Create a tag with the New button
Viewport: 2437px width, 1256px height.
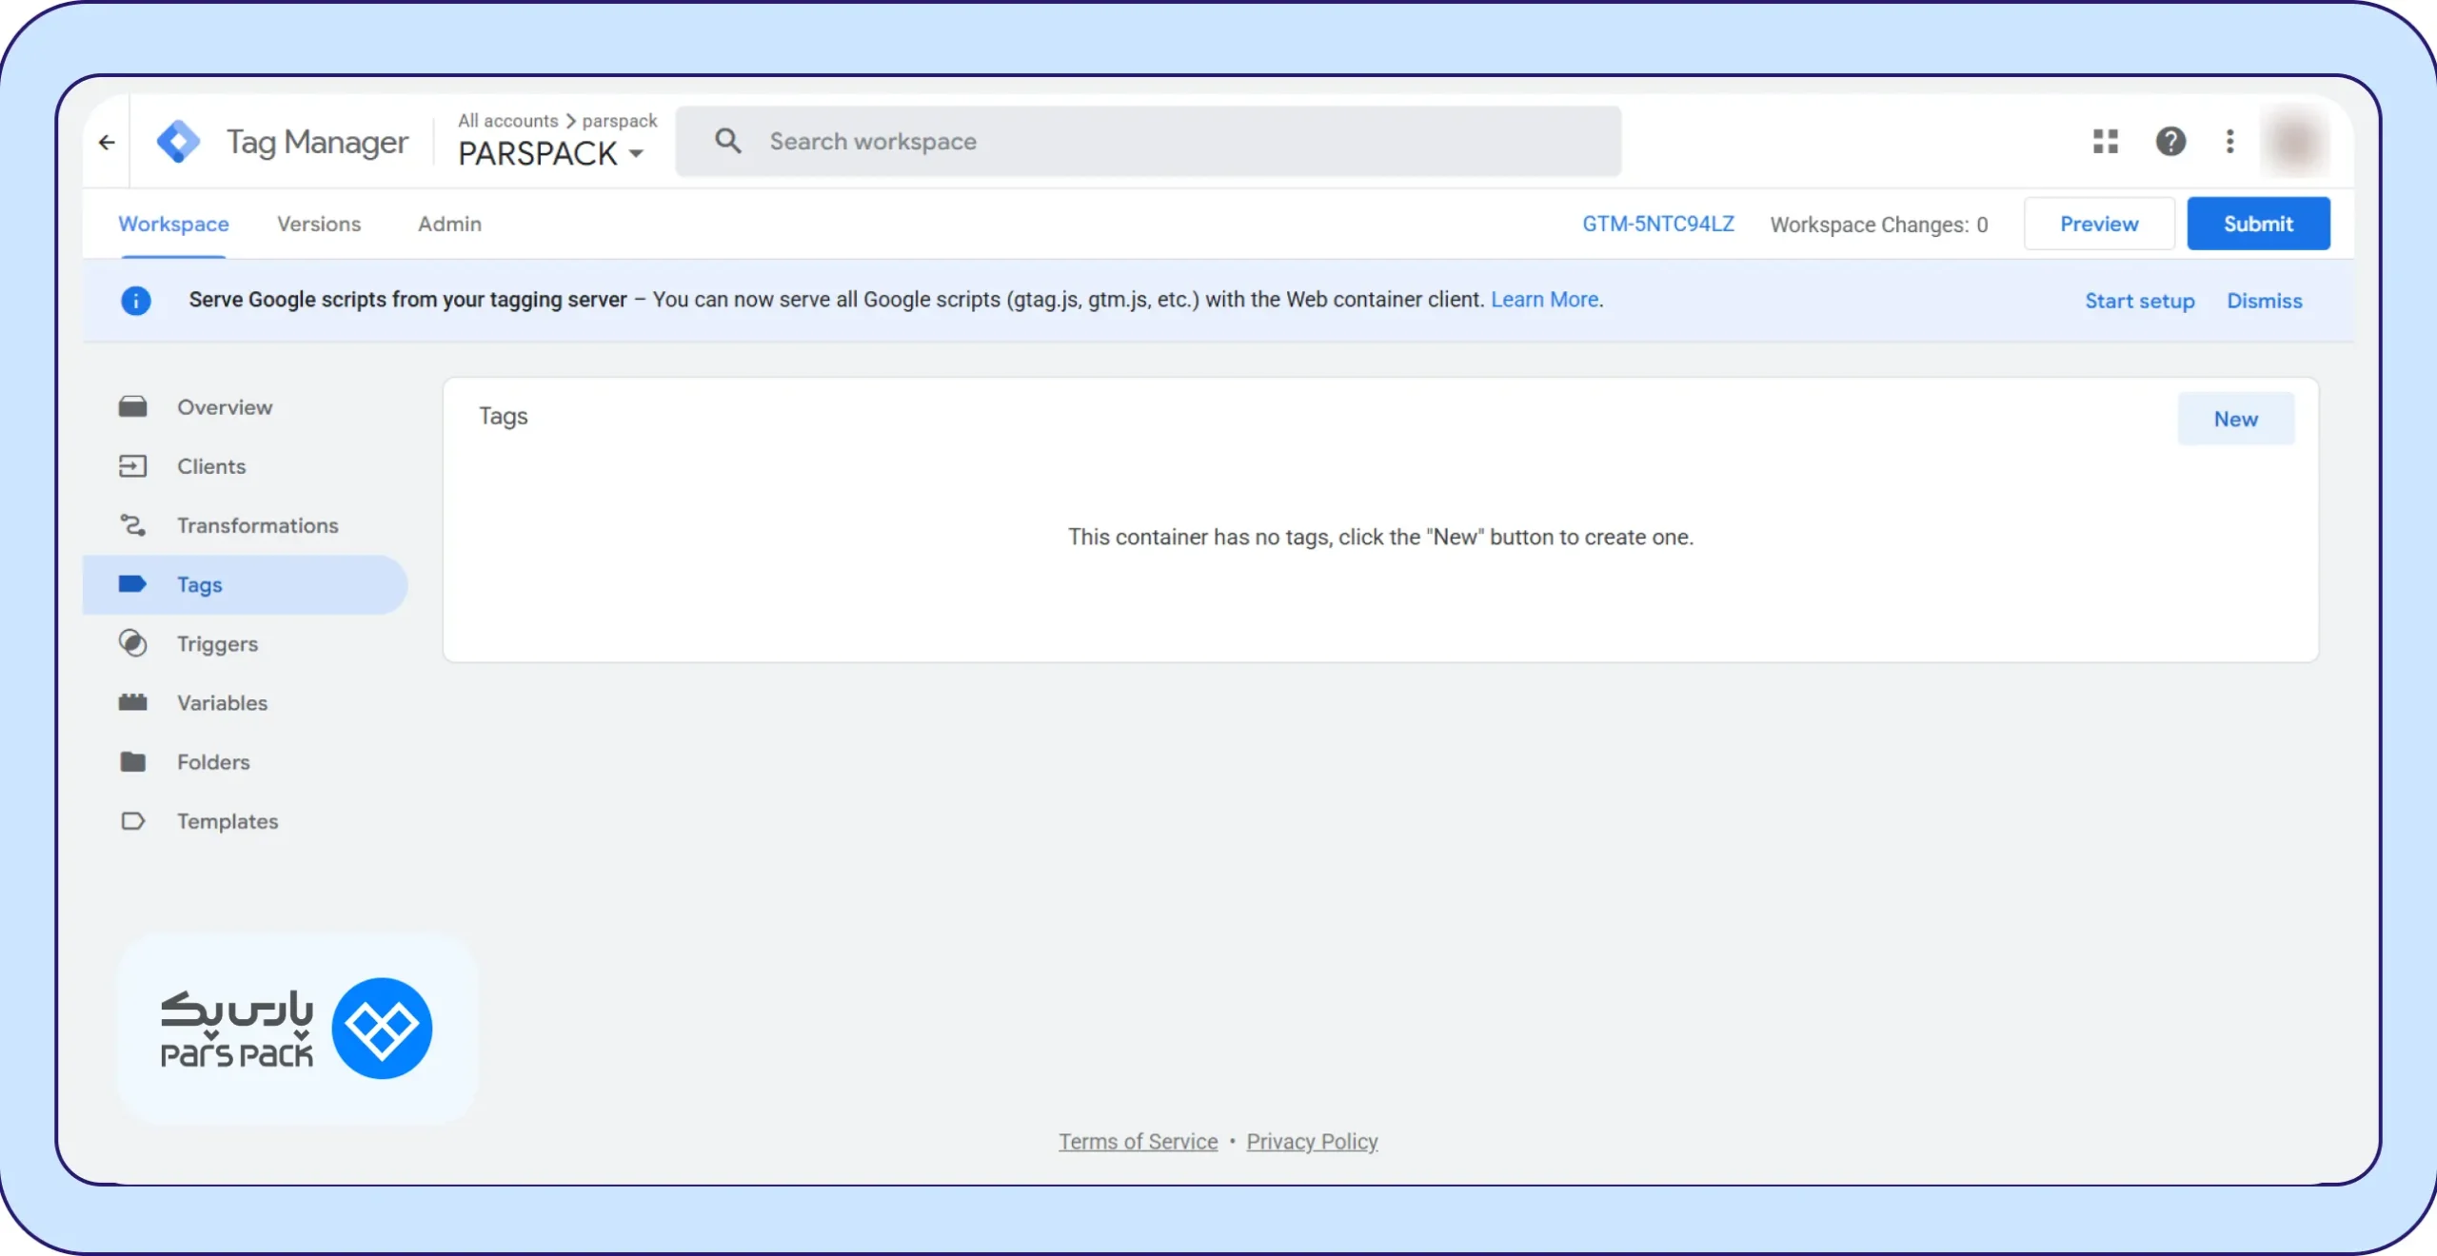point(2236,419)
